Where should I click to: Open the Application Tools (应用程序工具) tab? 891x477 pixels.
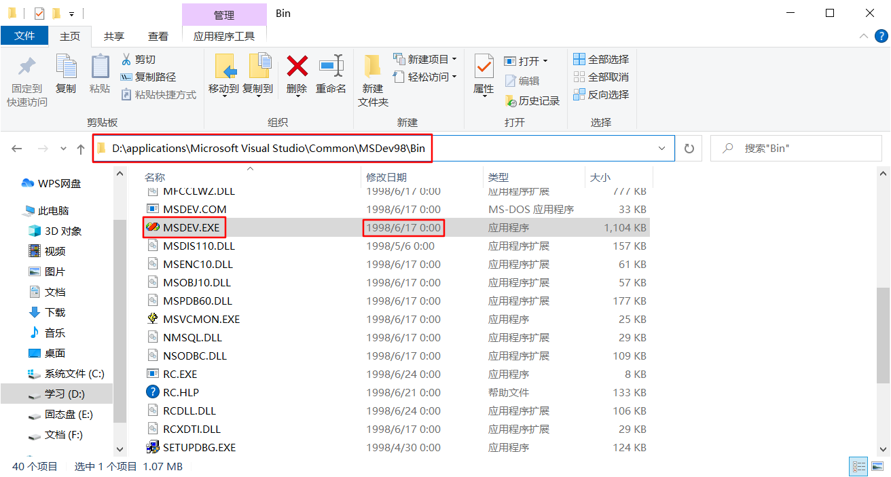coord(224,36)
